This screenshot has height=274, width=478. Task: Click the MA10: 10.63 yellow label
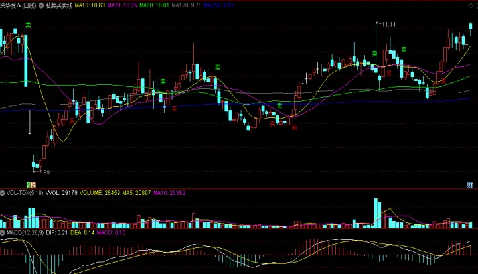pyautogui.click(x=90, y=5)
